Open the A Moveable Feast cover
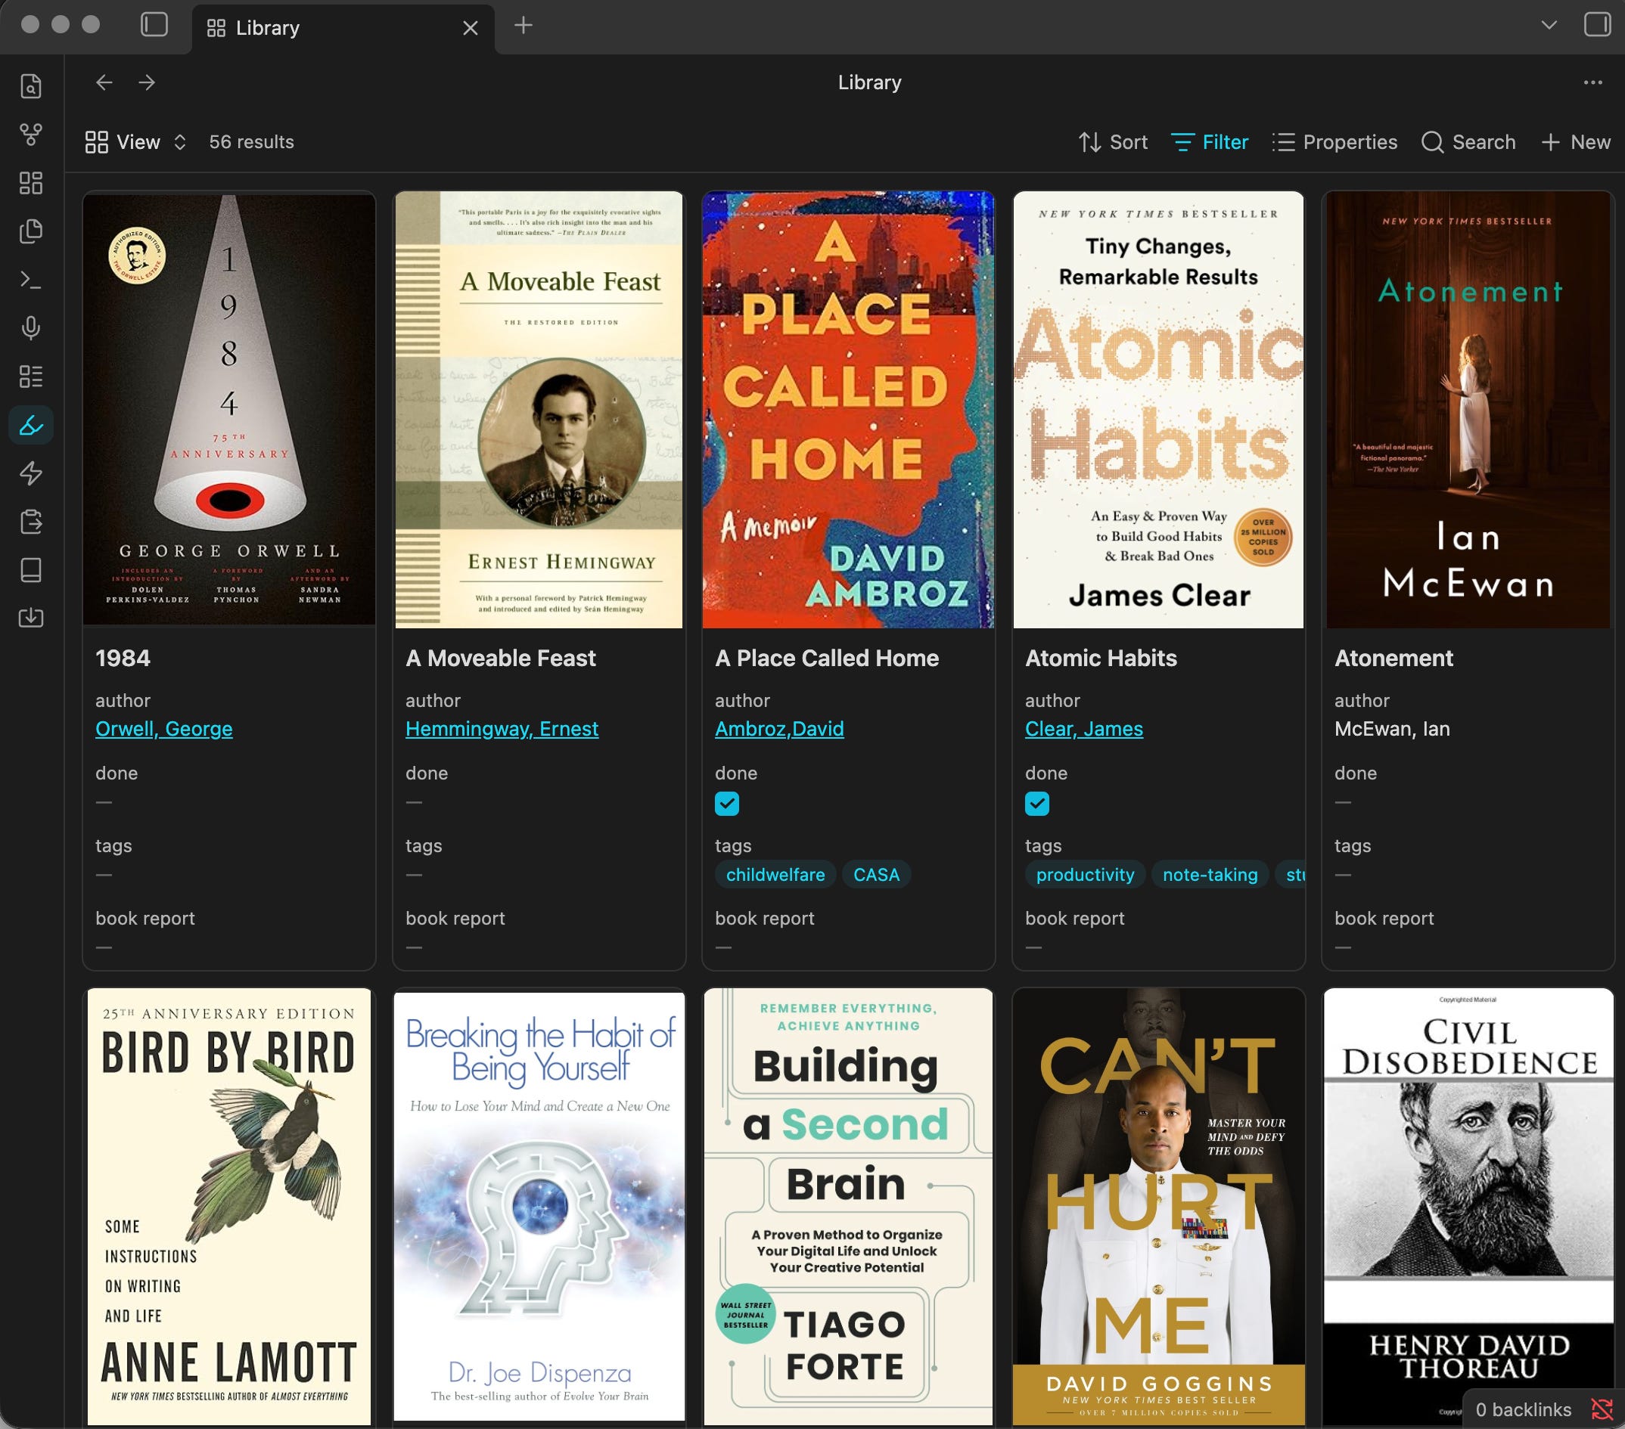 click(539, 409)
